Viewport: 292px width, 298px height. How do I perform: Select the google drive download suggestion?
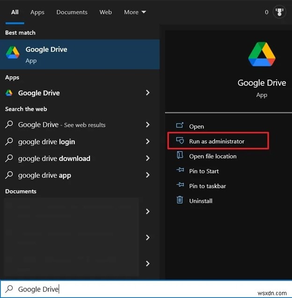pyautogui.click(x=54, y=158)
